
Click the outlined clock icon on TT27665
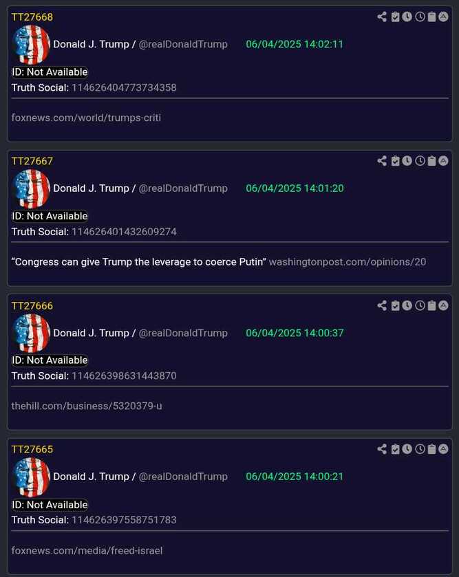point(420,449)
